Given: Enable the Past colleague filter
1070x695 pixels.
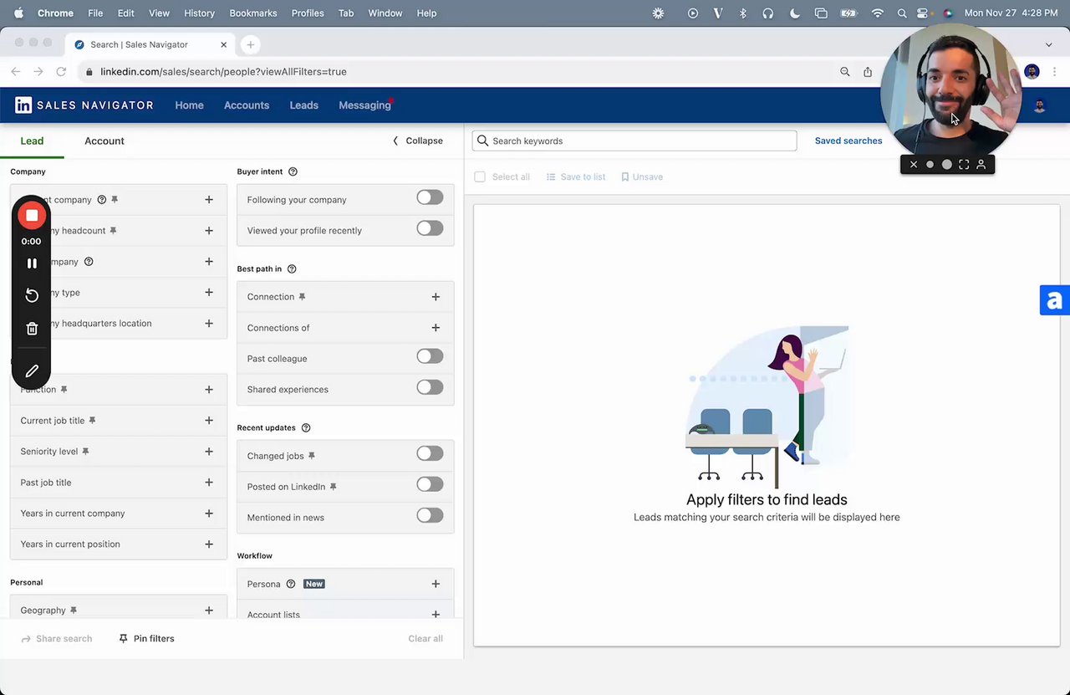Looking at the screenshot, I should pos(430,356).
